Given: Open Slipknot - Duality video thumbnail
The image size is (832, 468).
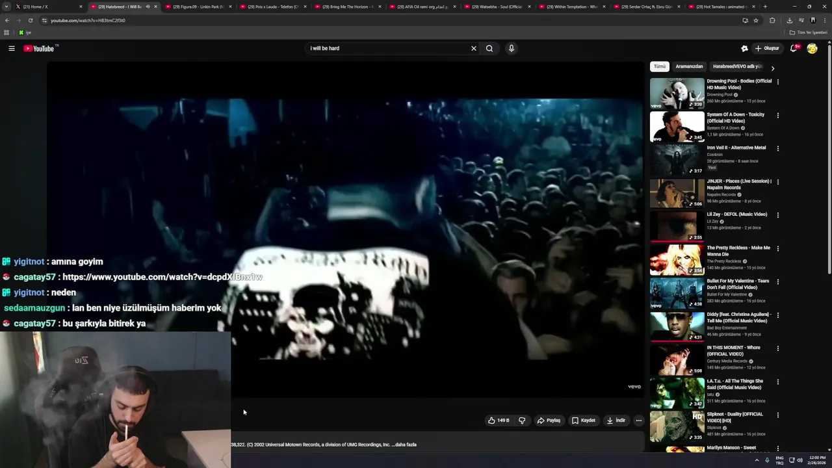Looking at the screenshot, I should coord(677,426).
